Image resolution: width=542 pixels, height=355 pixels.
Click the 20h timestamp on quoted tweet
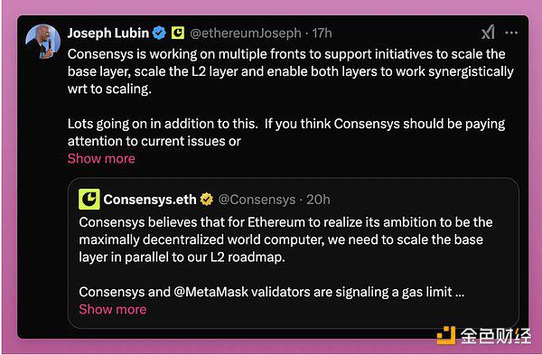tap(318, 200)
